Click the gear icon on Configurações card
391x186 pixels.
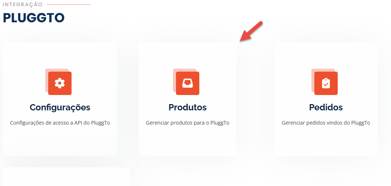pos(60,83)
